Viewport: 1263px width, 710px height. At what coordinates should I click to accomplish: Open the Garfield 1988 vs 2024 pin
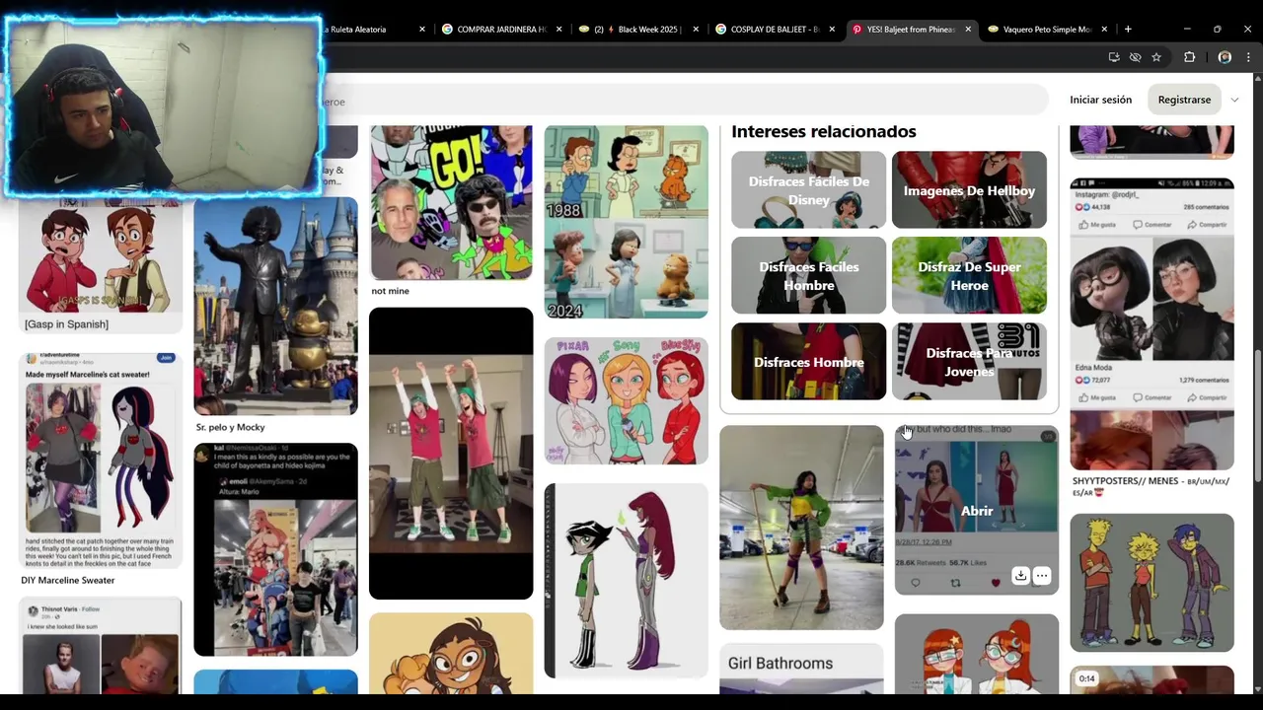[x=626, y=222]
